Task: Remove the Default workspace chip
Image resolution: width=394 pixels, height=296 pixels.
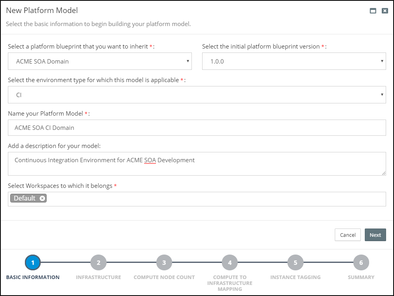Action: pyautogui.click(x=43, y=198)
